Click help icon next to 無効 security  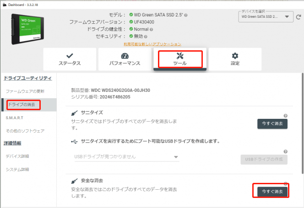[146, 37]
